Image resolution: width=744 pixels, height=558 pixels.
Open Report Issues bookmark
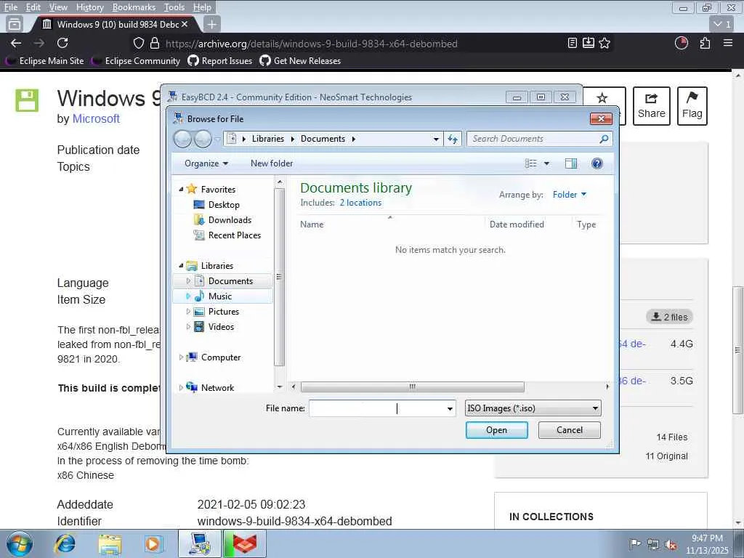[219, 61]
